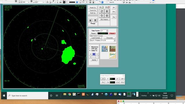
Task: Toggle EBL Relative button
Action: pos(104,19)
